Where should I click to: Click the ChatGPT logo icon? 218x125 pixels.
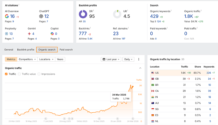point(41,16)
